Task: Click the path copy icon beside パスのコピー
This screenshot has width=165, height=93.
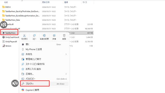Action: click(x=23, y=79)
